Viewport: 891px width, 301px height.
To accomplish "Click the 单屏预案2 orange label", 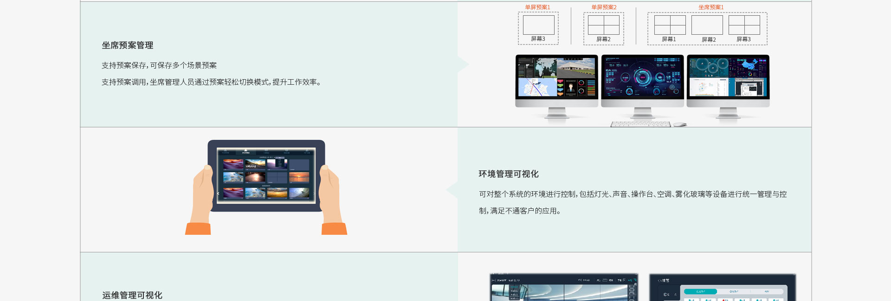I will [604, 7].
